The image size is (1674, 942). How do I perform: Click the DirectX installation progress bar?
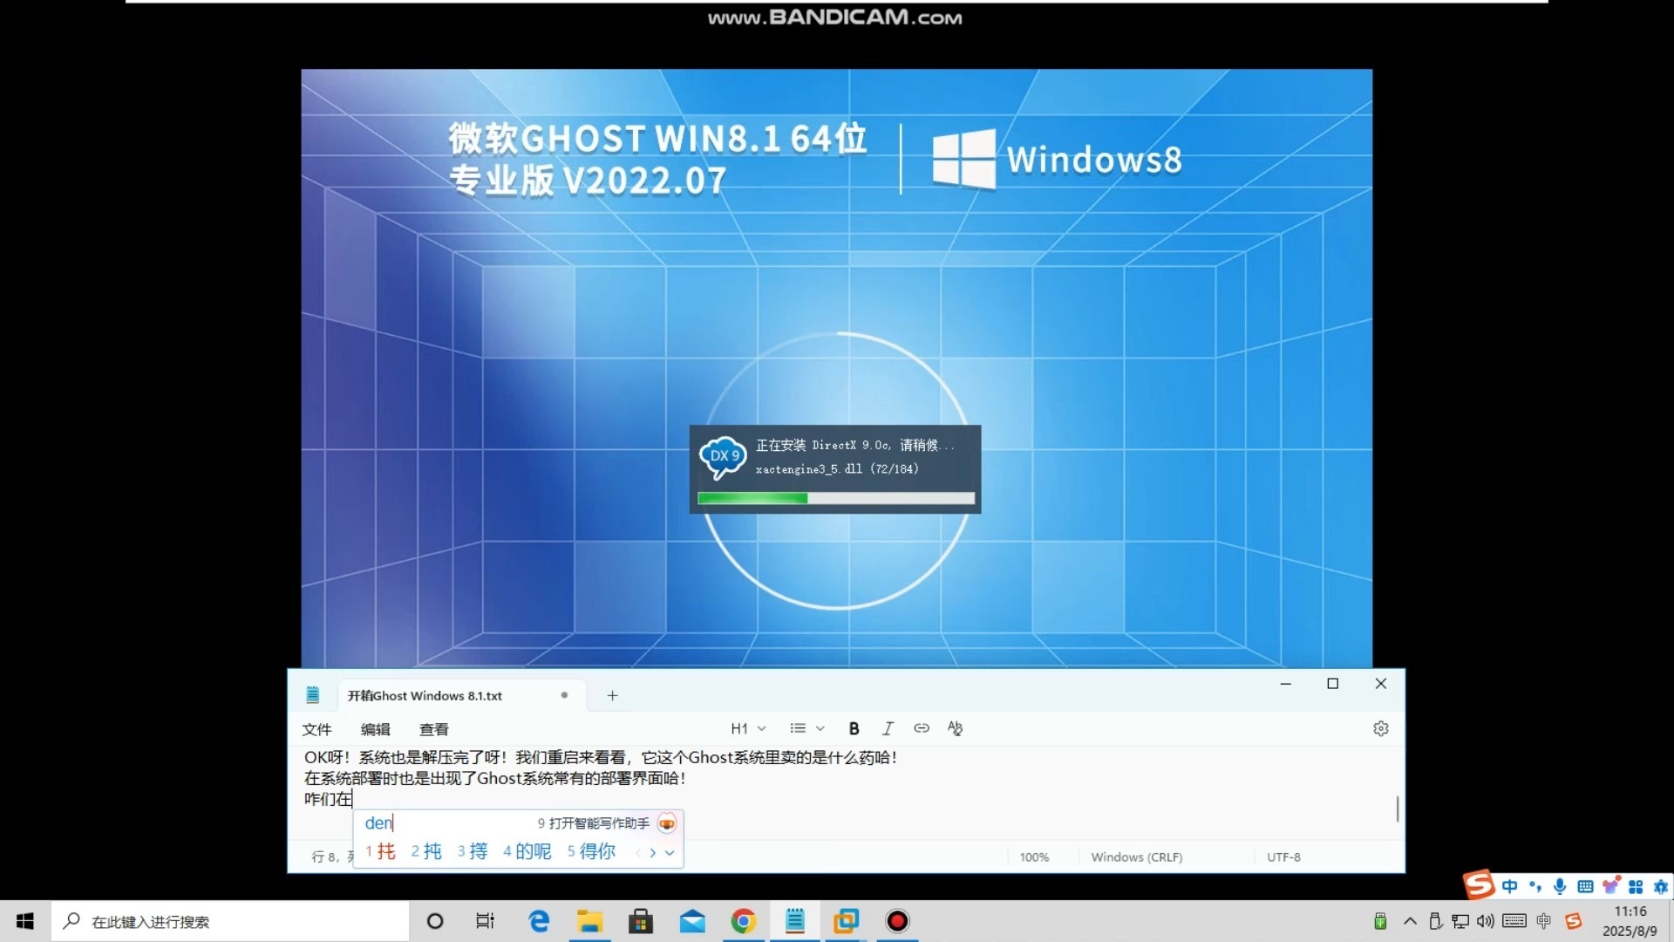(x=834, y=498)
